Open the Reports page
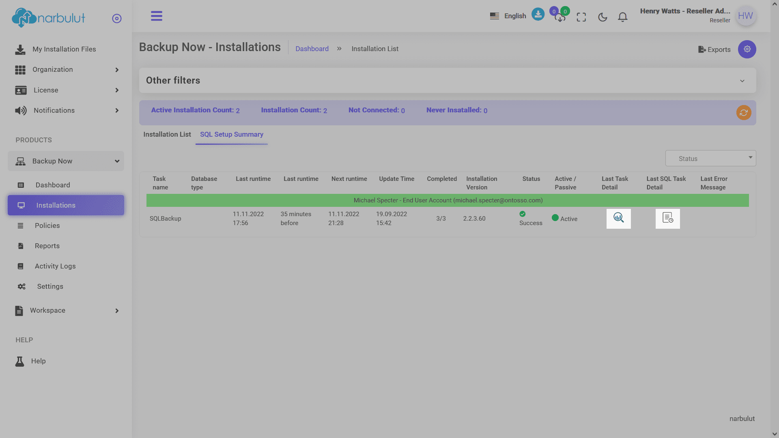This screenshot has height=438, width=779. tap(47, 246)
